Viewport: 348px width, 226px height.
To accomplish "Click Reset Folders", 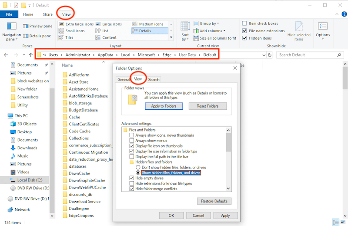I will [x=207, y=106].
